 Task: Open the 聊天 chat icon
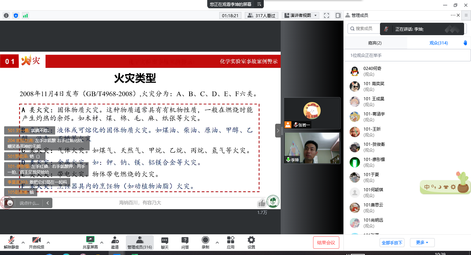pos(165,243)
